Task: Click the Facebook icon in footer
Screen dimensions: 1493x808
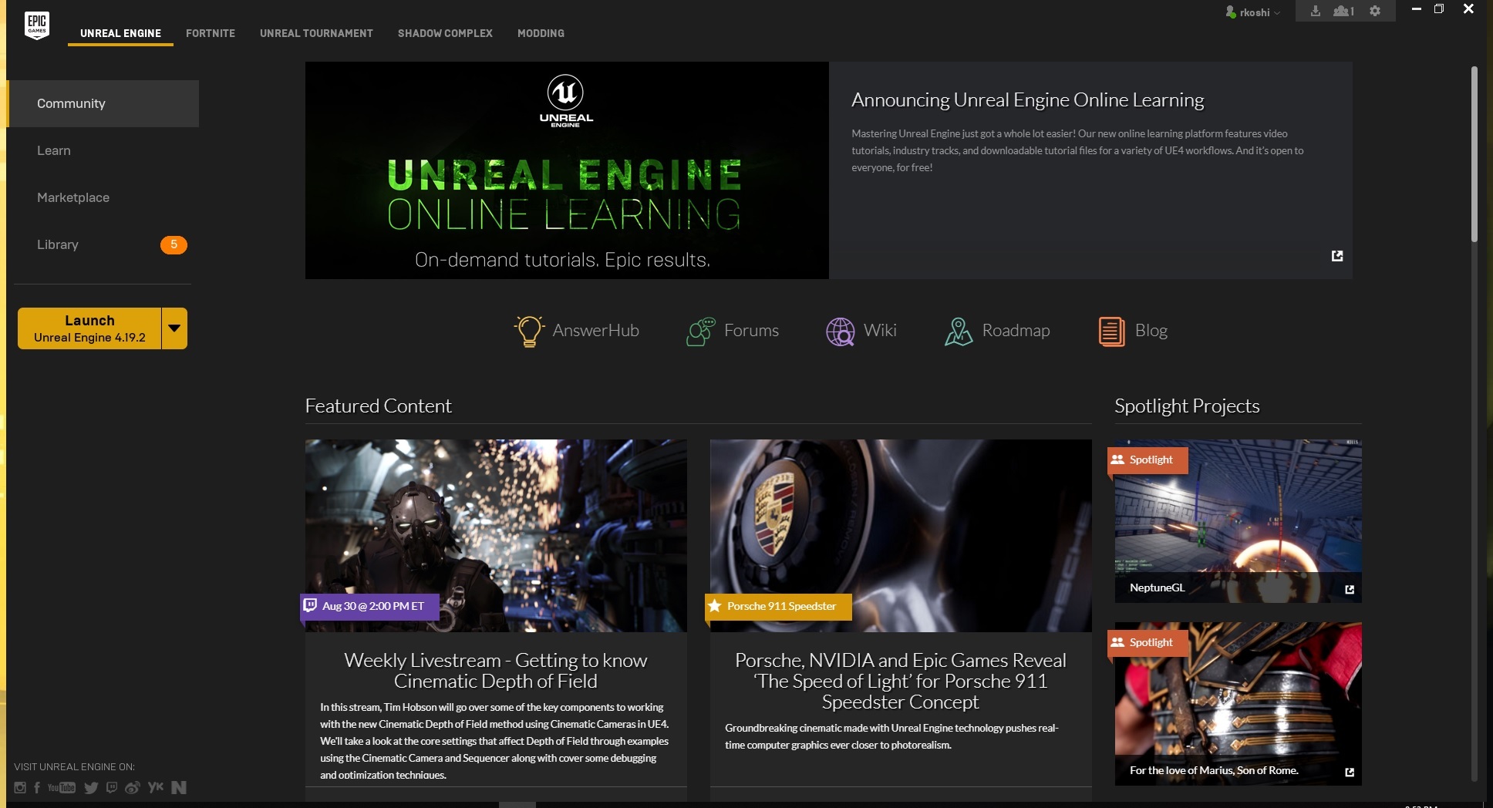Action: [37, 787]
